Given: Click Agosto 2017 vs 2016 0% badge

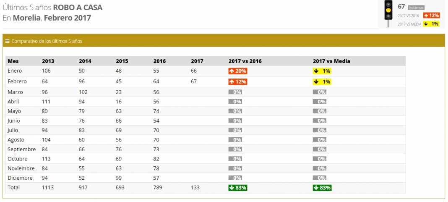Looking at the screenshot, I should (x=235, y=139).
